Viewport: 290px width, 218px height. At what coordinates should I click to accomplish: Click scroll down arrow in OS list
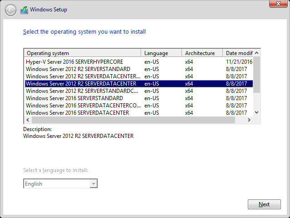pos(256,112)
